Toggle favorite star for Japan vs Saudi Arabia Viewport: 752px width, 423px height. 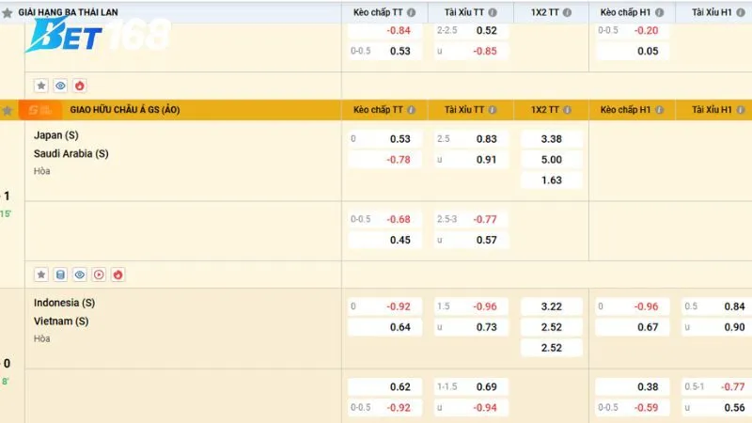point(41,274)
